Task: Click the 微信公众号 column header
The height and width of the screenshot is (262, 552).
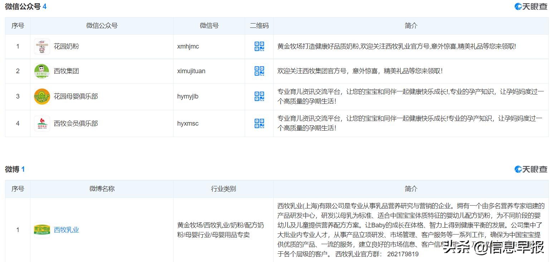Action: pos(102,26)
